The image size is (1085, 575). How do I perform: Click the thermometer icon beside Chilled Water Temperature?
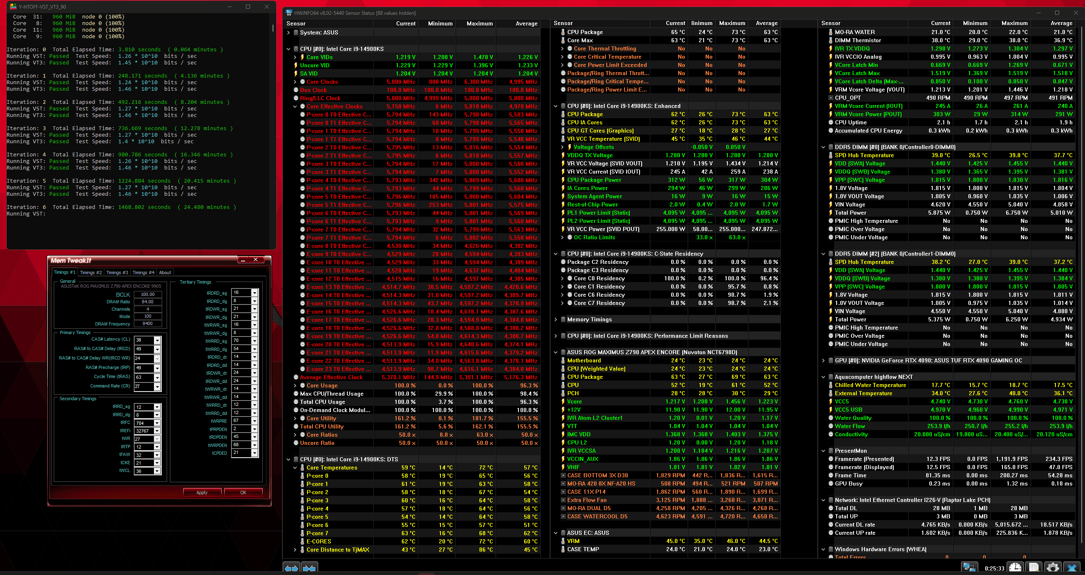point(830,385)
